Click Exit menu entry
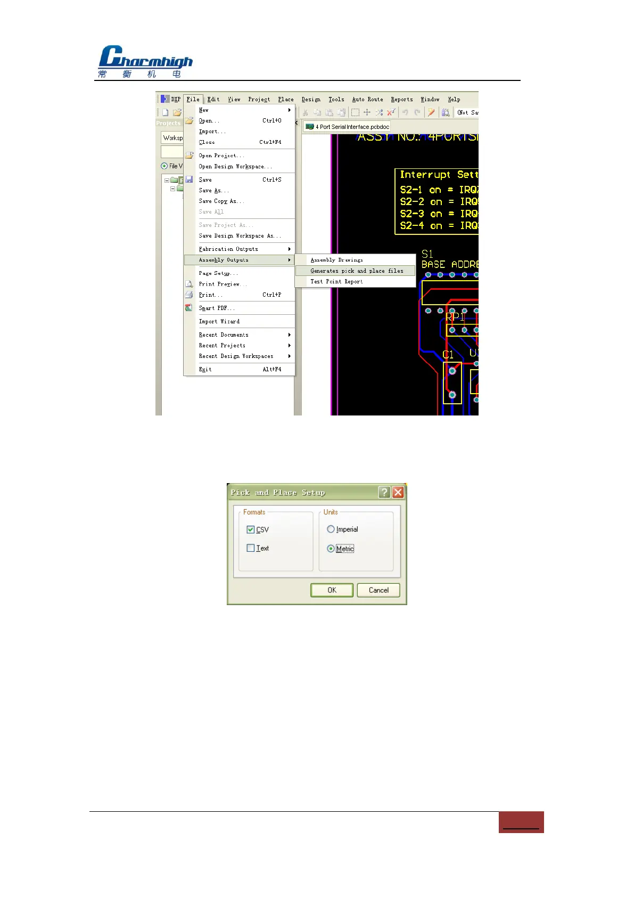 point(239,370)
